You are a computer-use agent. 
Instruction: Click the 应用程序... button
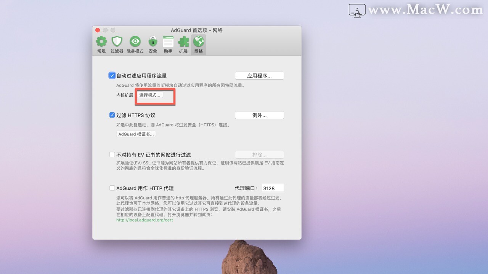259,76
